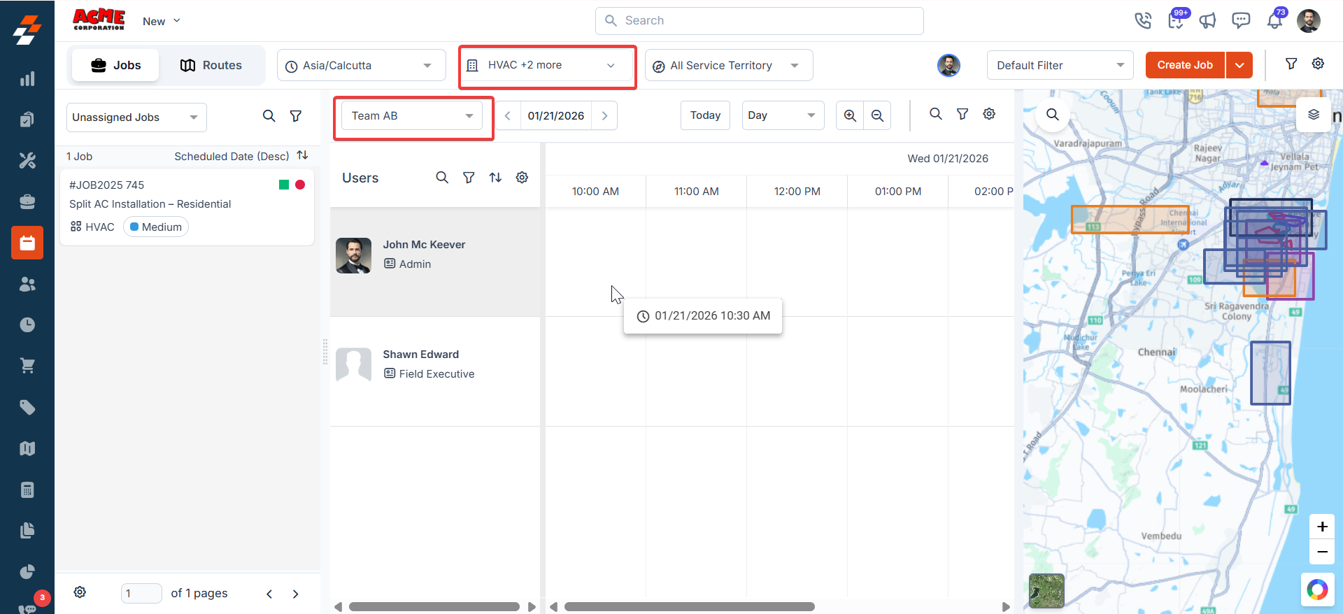The width and height of the screenshot is (1343, 614).
Task: Open the documents icon in sidebar
Action: (x=27, y=530)
